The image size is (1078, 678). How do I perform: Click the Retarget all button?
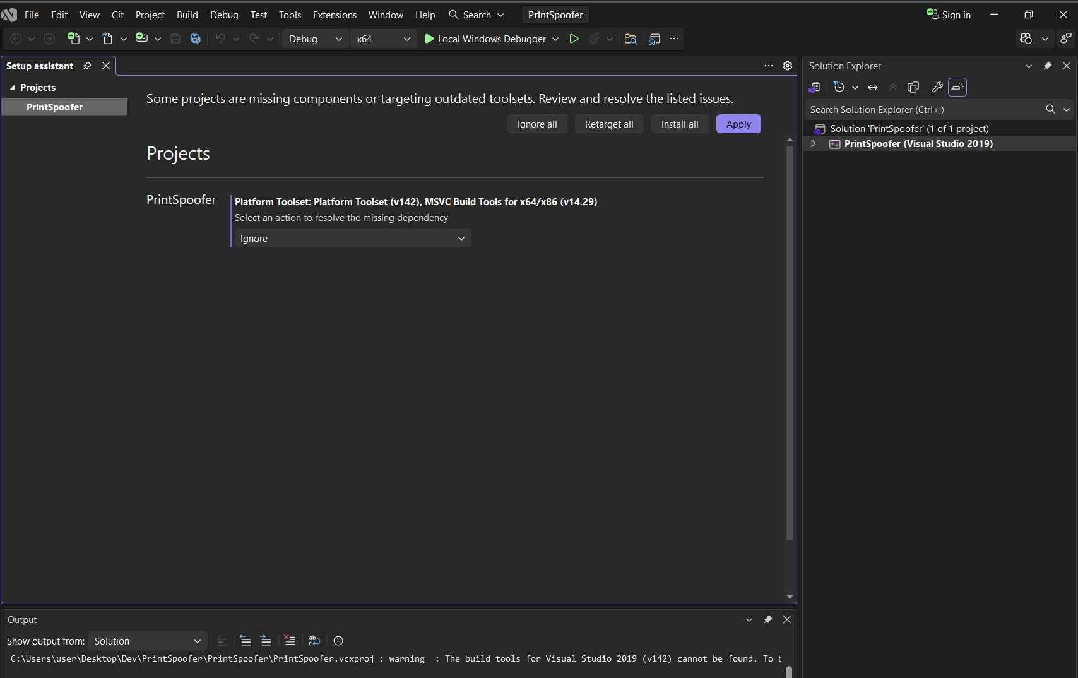(608, 124)
